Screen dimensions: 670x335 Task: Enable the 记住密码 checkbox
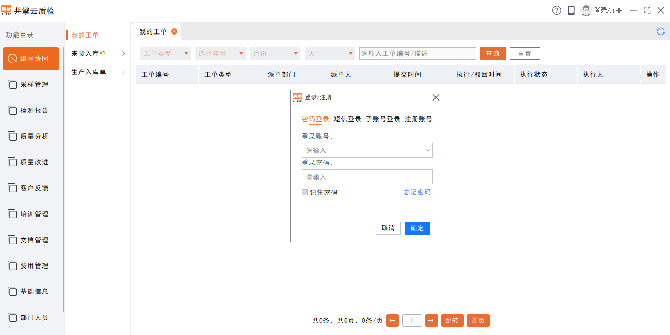[x=305, y=192]
